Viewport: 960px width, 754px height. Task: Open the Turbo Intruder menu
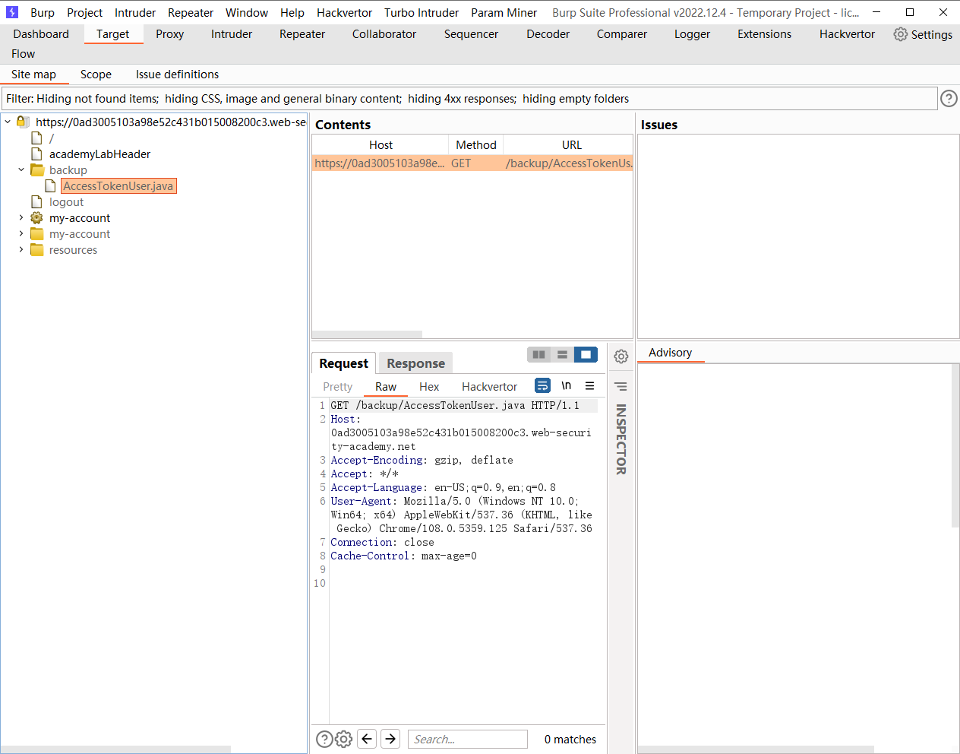[x=422, y=13]
